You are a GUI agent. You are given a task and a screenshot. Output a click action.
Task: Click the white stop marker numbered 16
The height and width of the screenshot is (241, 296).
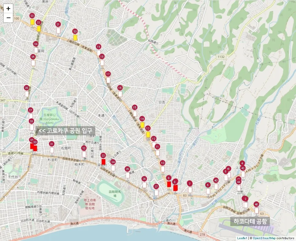click(x=120, y=94)
